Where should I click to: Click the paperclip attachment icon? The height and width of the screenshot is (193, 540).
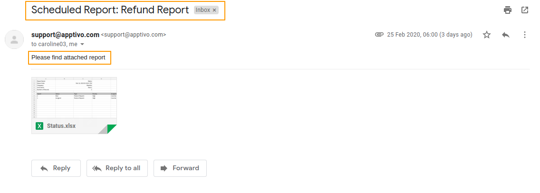pyautogui.click(x=379, y=35)
